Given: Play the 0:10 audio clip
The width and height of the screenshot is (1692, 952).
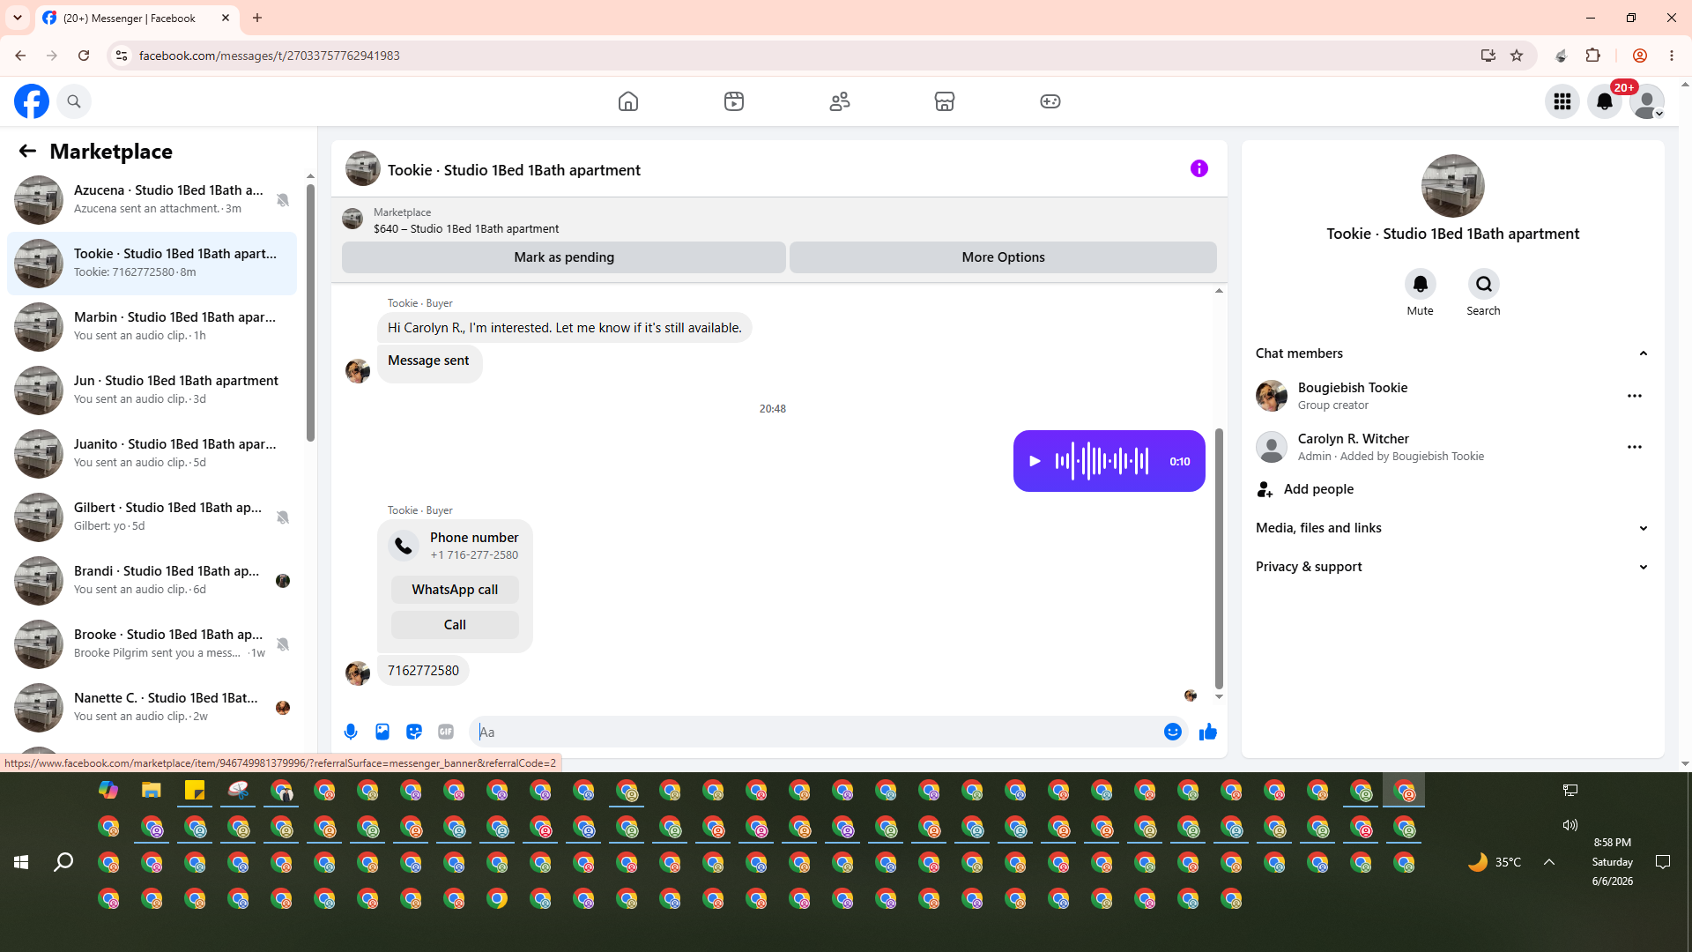Looking at the screenshot, I should coord(1035,461).
